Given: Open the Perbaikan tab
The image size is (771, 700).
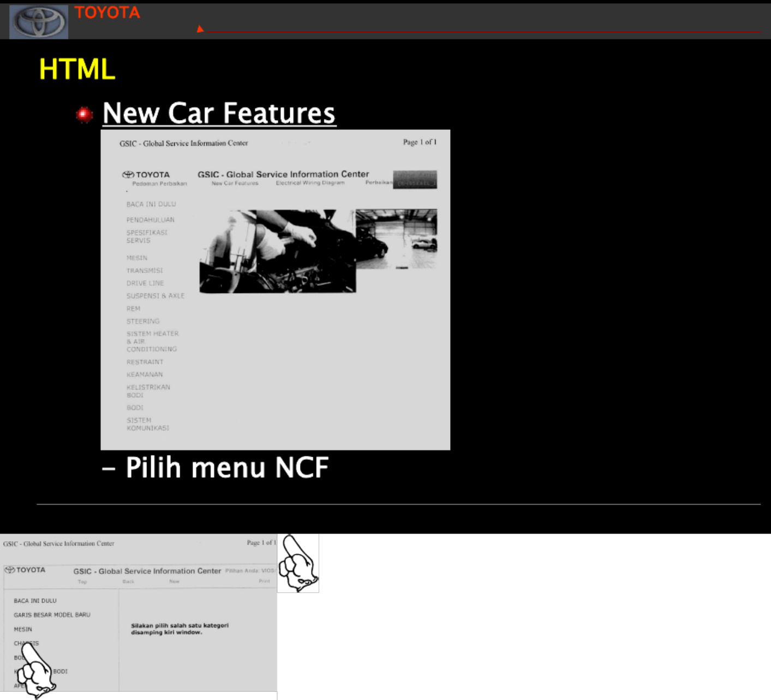Looking at the screenshot, I should (379, 182).
